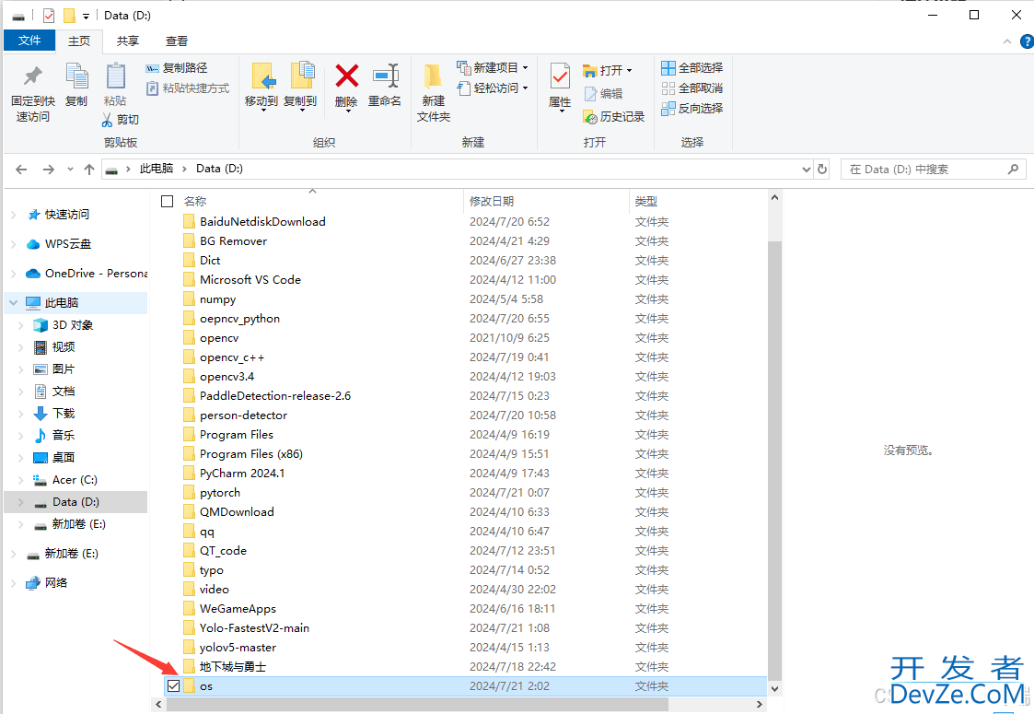Image resolution: width=1034 pixels, height=714 pixels.
Task: Switch to the 主页 (Home) tab
Action: [x=79, y=41]
